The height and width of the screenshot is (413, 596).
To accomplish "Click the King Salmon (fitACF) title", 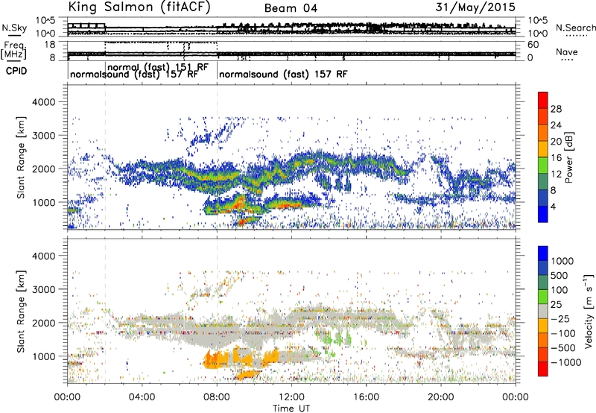I will 139,7.
